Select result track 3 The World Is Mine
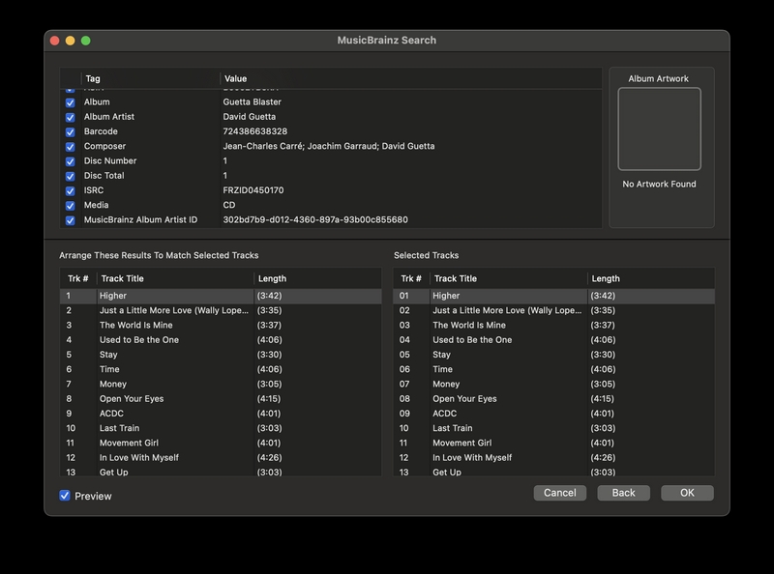Screen dimensions: 774x574 pyautogui.click(x=221, y=326)
